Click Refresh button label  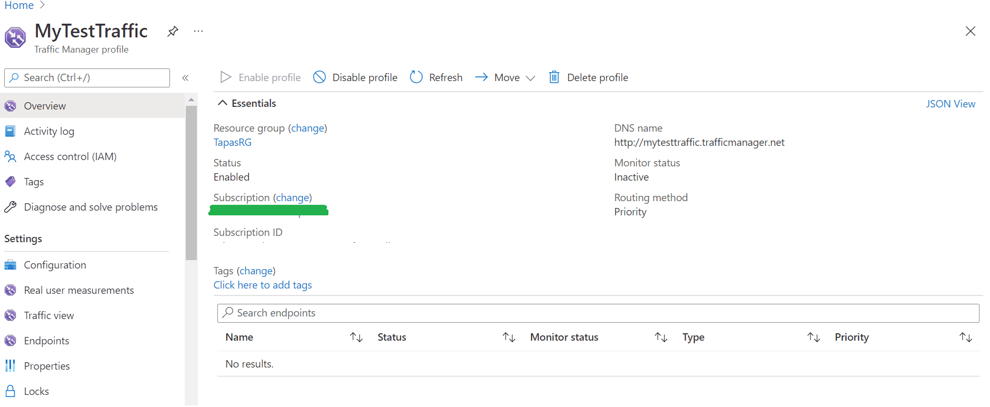click(446, 77)
